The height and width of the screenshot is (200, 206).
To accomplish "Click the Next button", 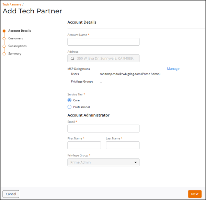I will tap(195, 194).
